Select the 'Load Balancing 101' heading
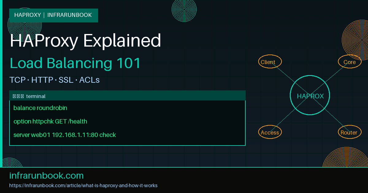 click(x=75, y=63)
